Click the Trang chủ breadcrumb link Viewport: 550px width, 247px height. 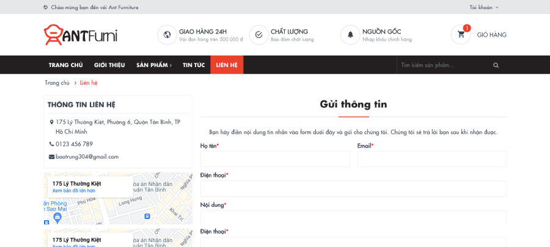(57, 83)
